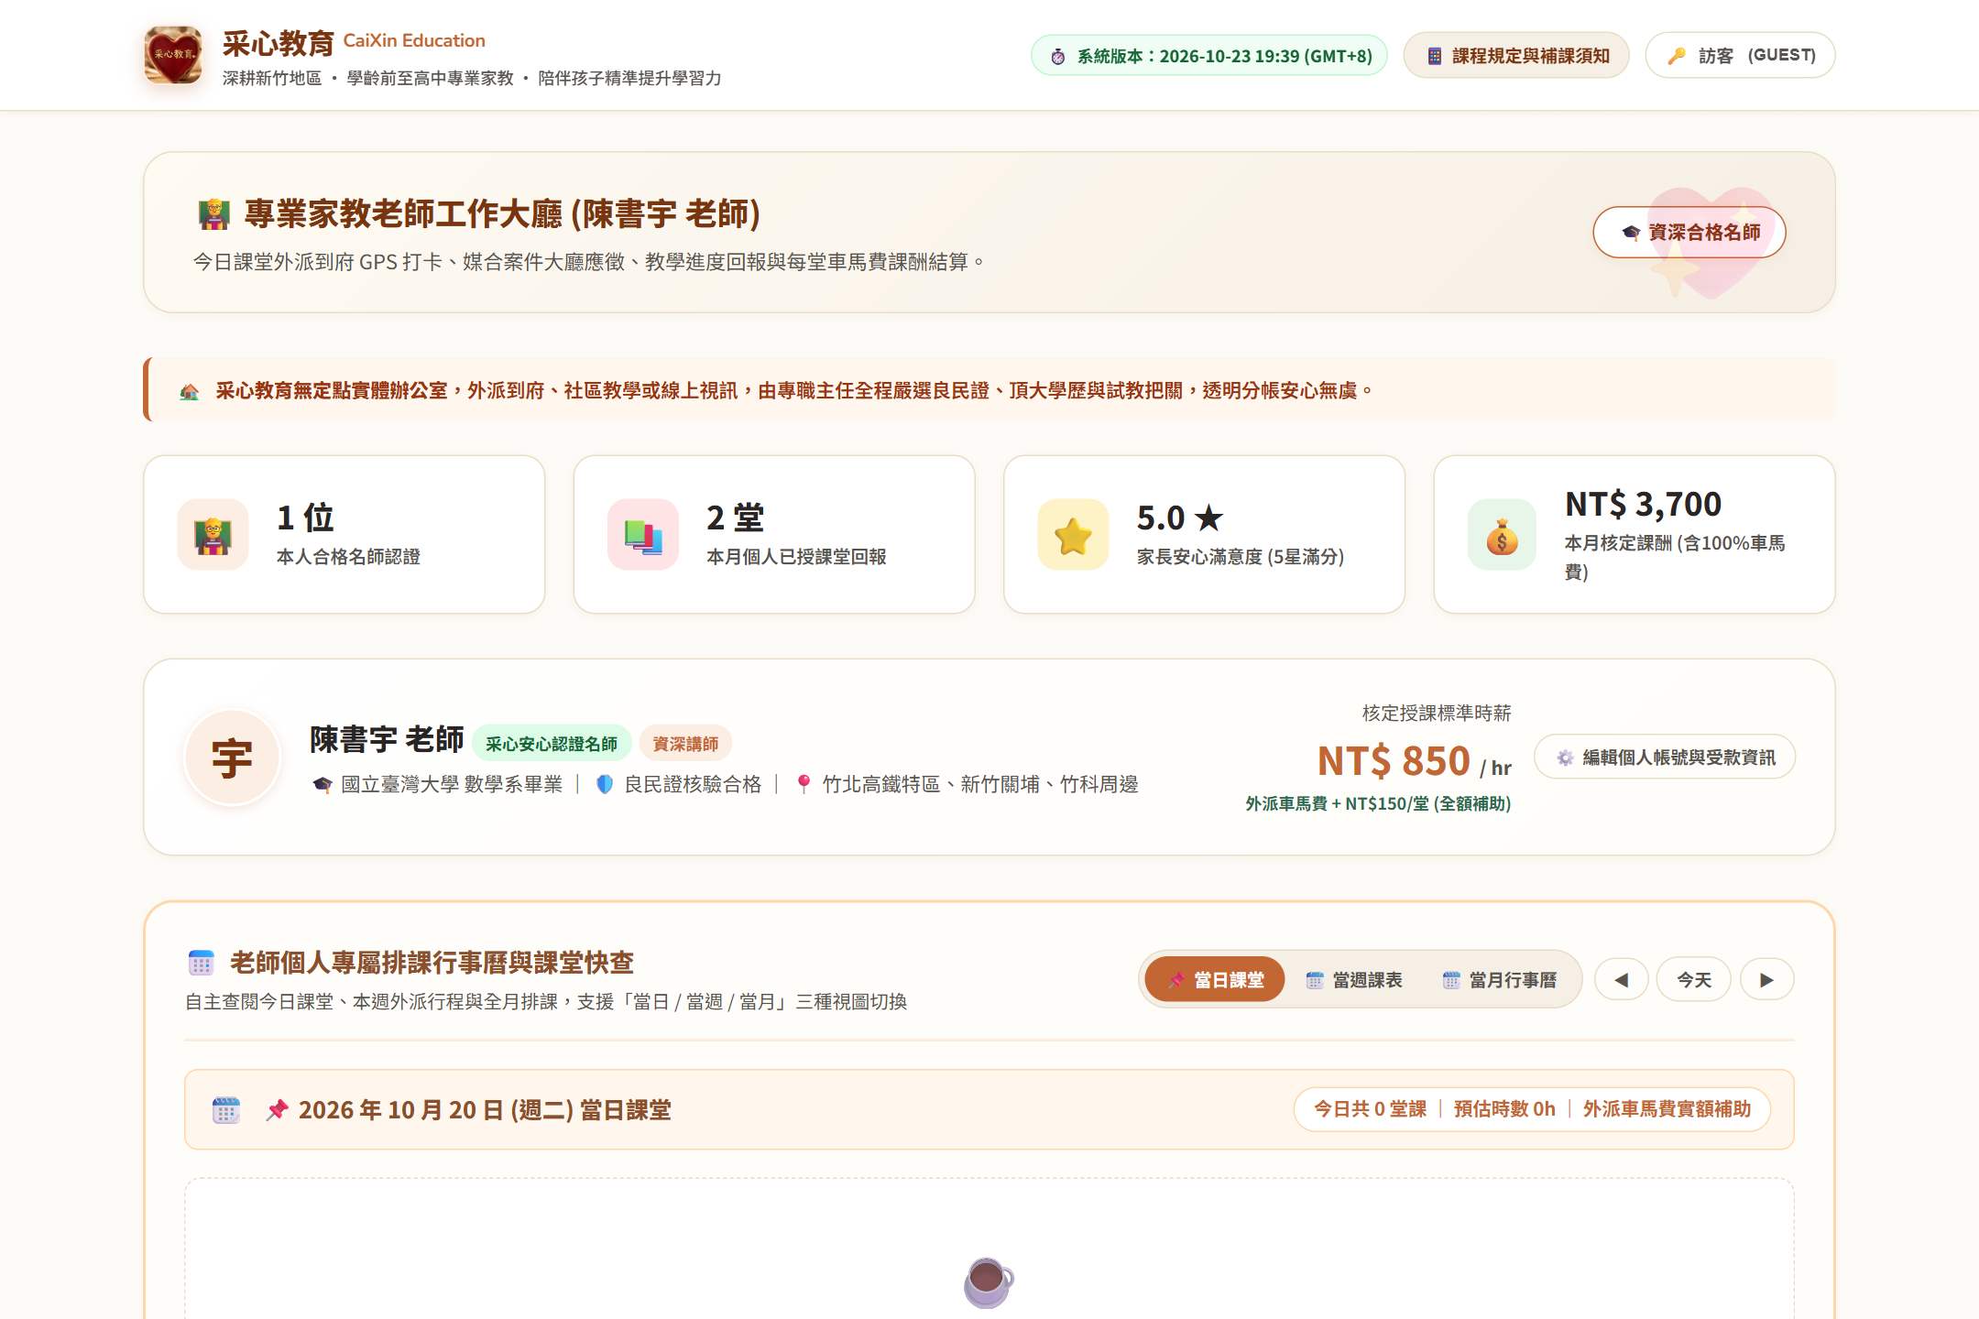Click 外派車馬費 + NT$150/堂 (全額補助) text

pyautogui.click(x=1378, y=803)
